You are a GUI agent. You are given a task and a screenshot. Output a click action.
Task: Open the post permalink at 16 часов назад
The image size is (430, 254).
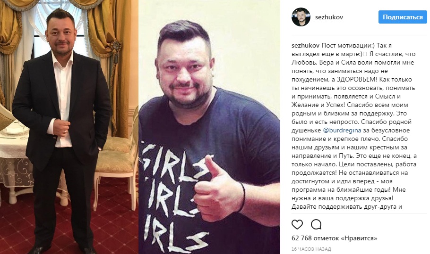tap(311, 249)
